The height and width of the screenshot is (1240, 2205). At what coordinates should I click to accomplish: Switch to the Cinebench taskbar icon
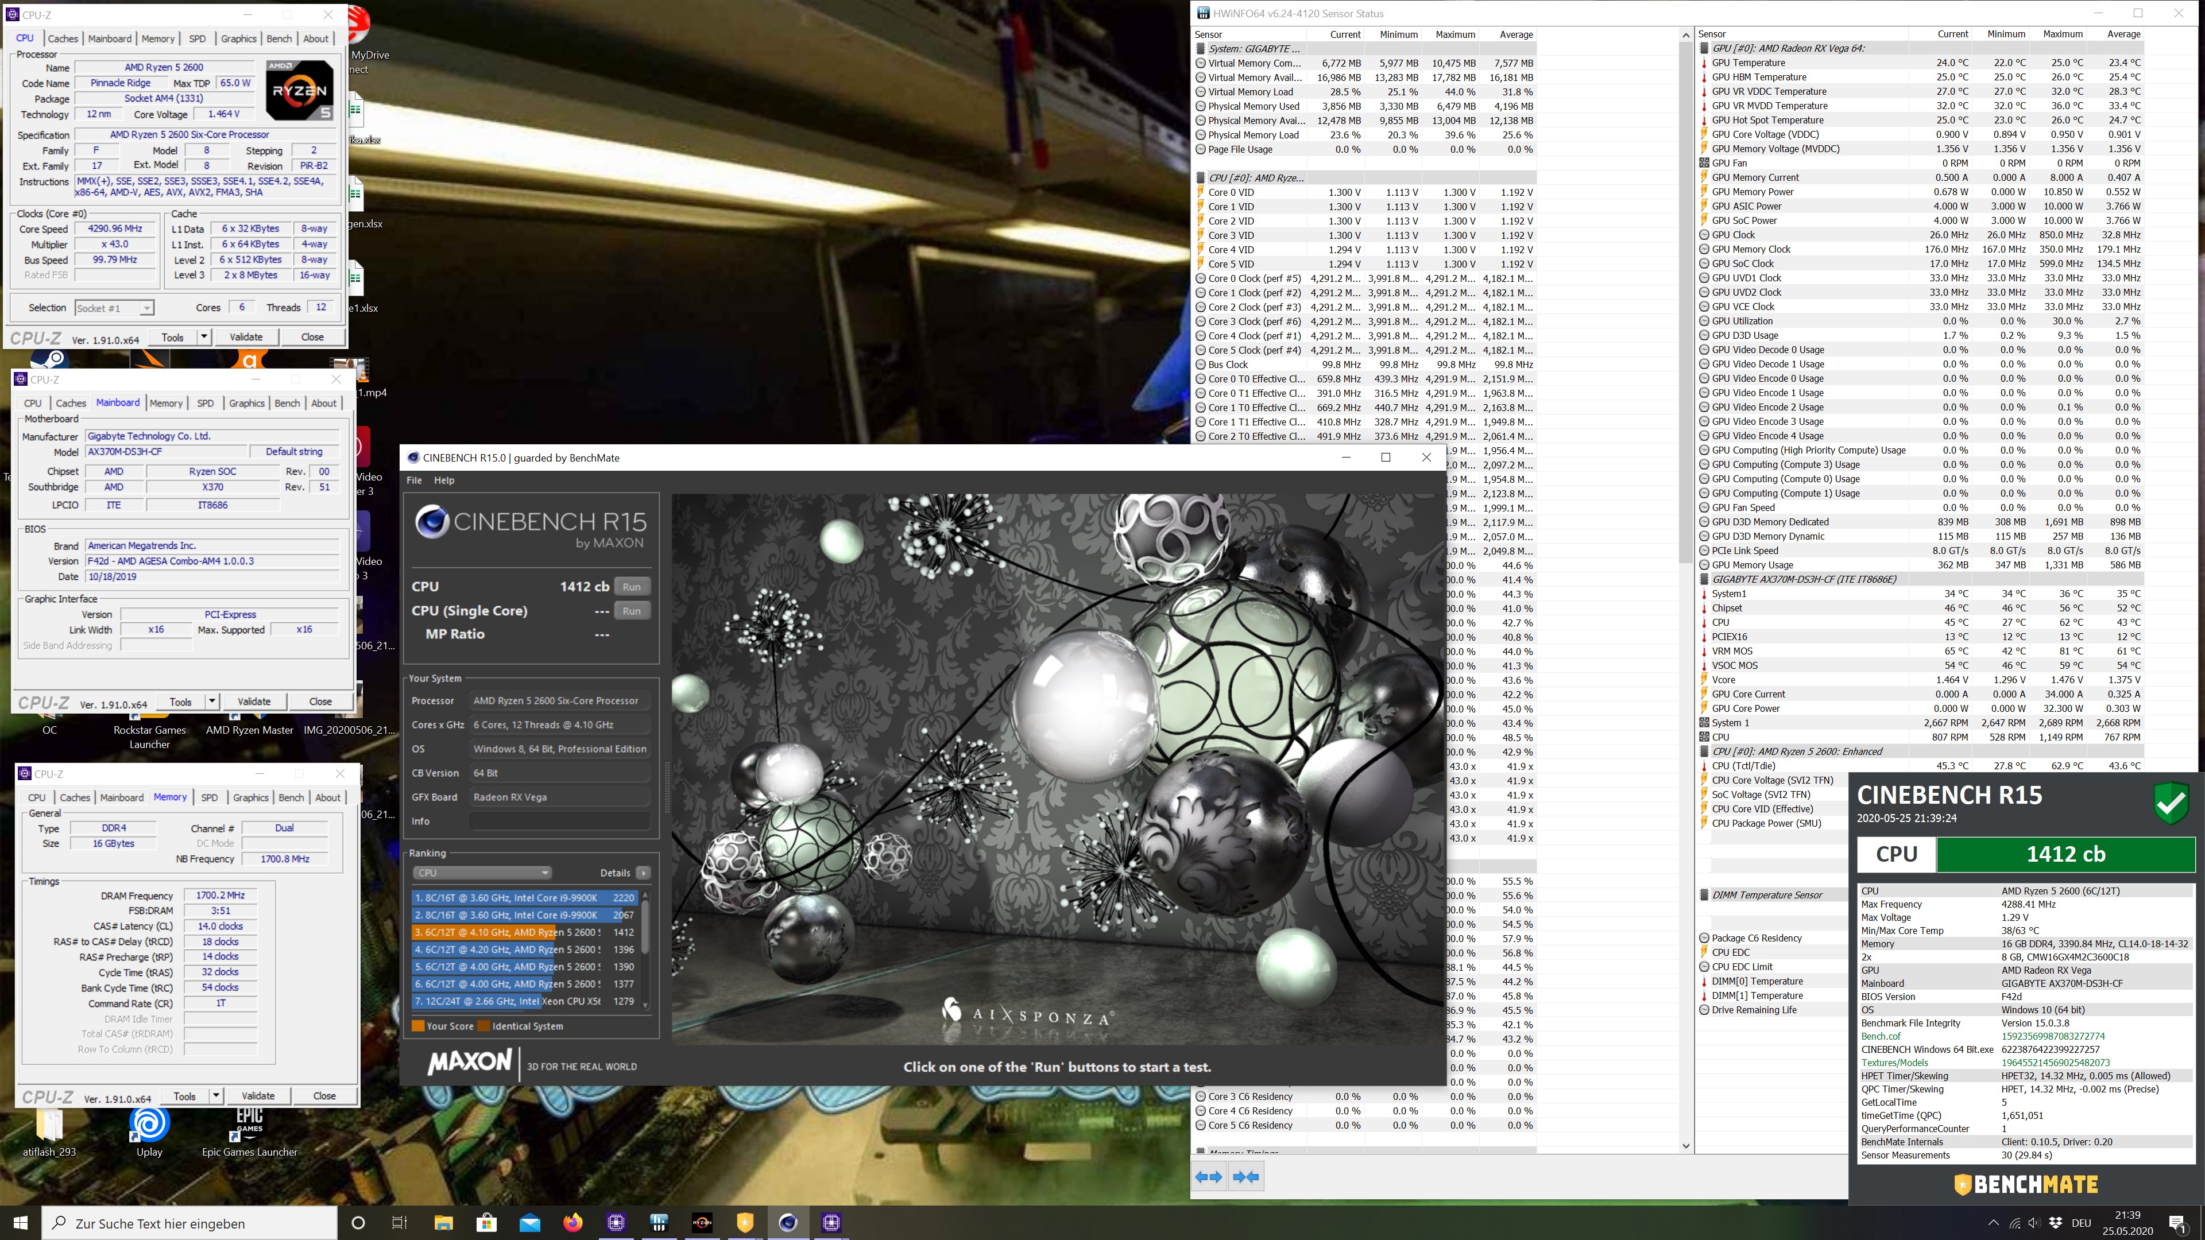click(788, 1222)
